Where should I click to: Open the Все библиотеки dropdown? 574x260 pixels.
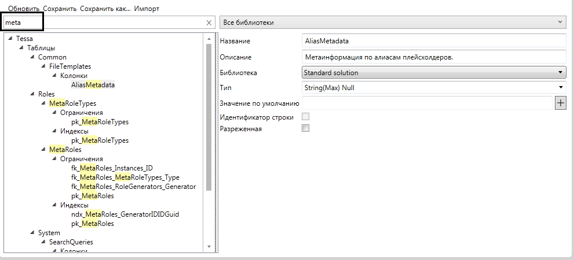(x=392, y=23)
